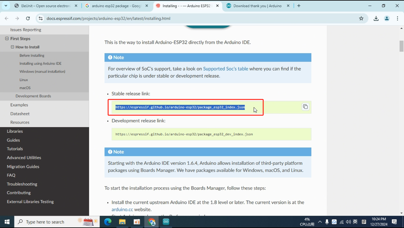This screenshot has width=404, height=228.
Task: Reload the page
Action: pos(28,18)
